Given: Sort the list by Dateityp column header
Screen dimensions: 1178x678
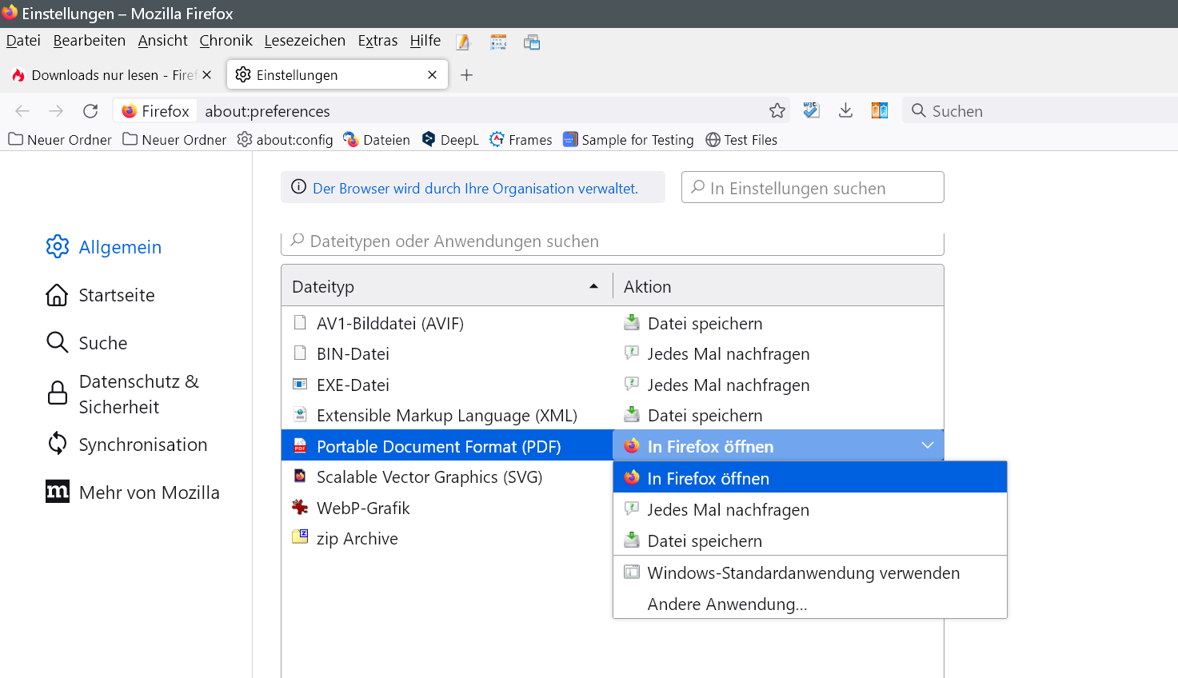Looking at the screenshot, I should pos(445,287).
